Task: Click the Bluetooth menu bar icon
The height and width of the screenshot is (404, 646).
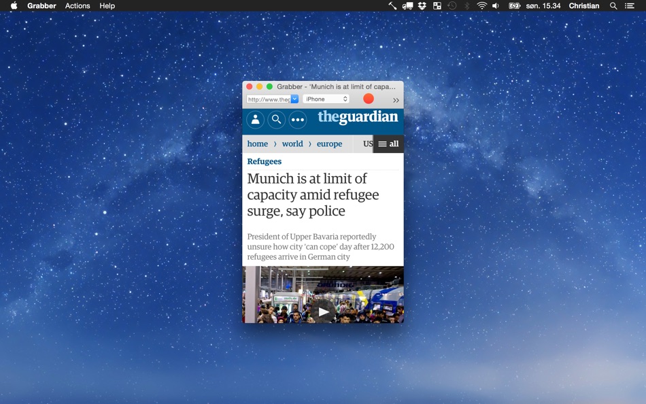Action: coord(466,5)
